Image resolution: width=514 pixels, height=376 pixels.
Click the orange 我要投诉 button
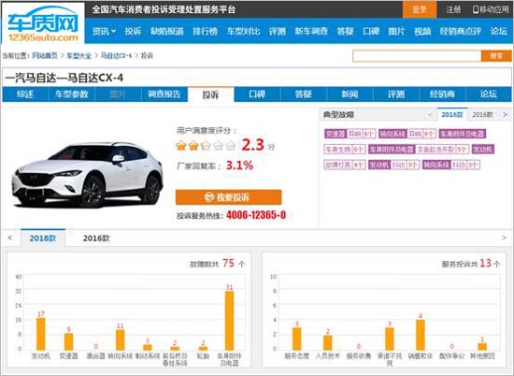(228, 197)
